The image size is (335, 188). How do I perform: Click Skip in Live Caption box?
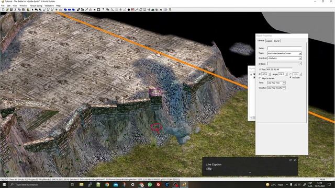[x=209, y=169]
